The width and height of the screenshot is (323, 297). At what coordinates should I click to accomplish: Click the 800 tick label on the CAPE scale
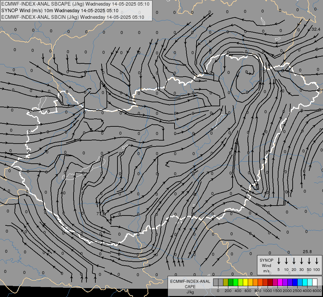click(258, 291)
